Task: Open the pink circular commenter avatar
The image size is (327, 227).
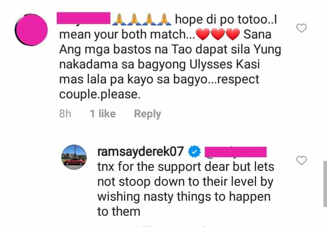Action: [x=31, y=30]
